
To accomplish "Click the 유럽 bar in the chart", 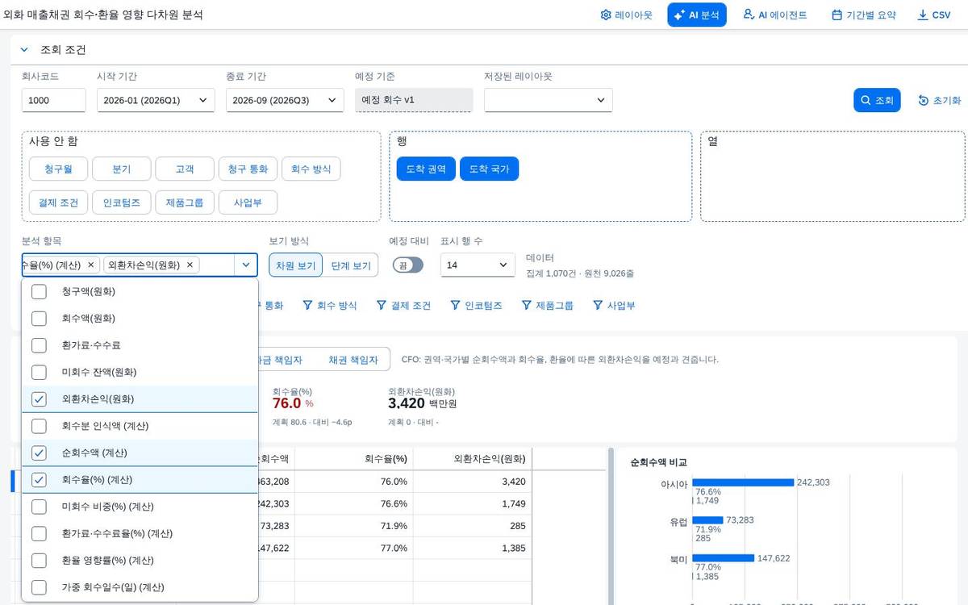I will click(x=708, y=520).
